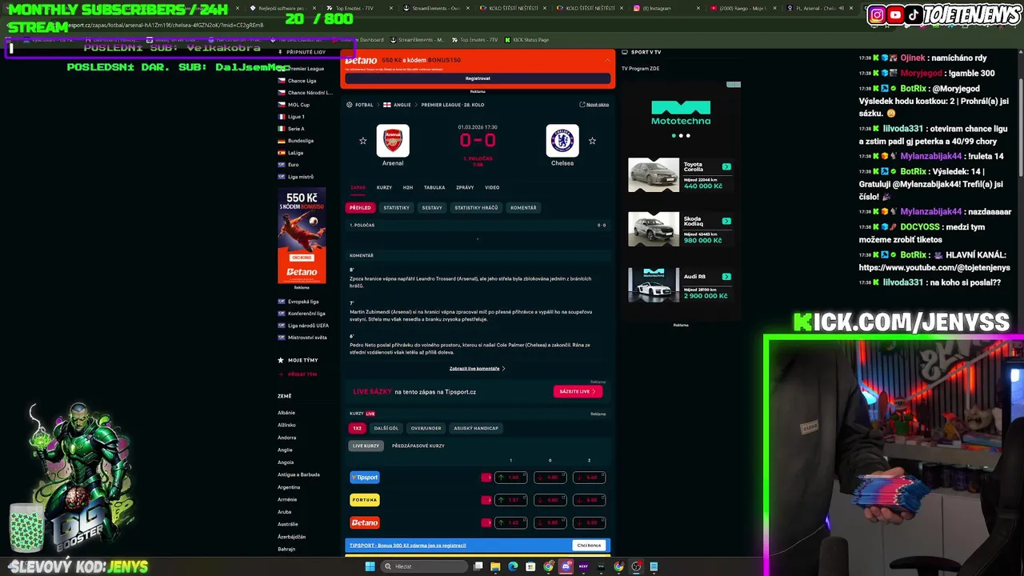The width and height of the screenshot is (1024, 576).
Task: Open the VIDEO tab
Action: pos(492,187)
